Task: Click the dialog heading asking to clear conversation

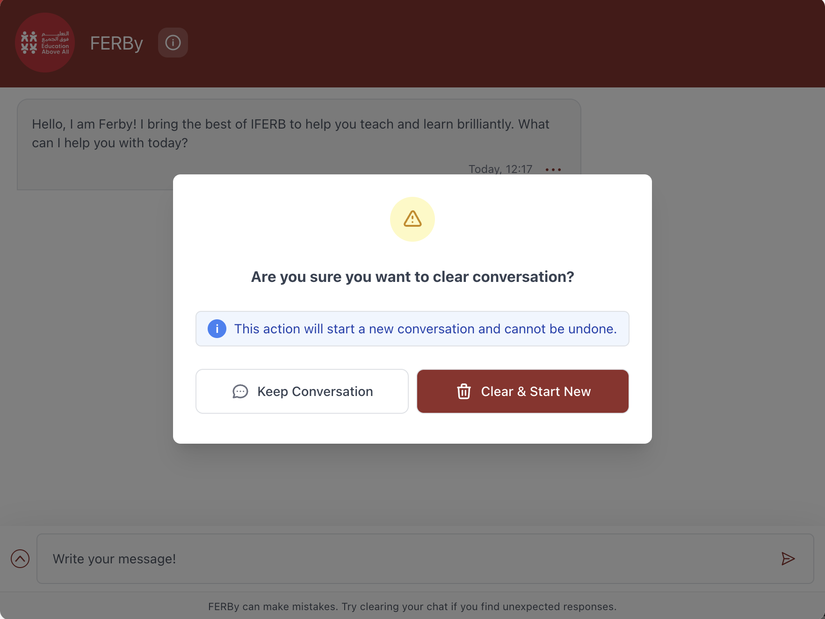Action: click(x=412, y=276)
